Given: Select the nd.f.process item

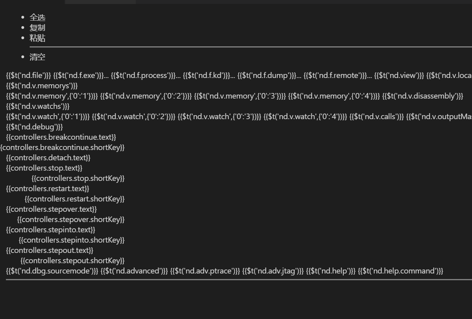Looking at the screenshot, I should point(146,75).
